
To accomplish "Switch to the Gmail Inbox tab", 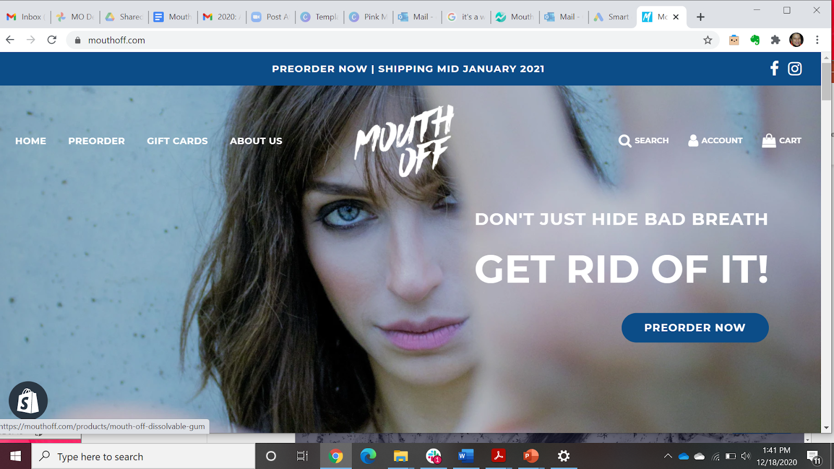I will [25, 17].
